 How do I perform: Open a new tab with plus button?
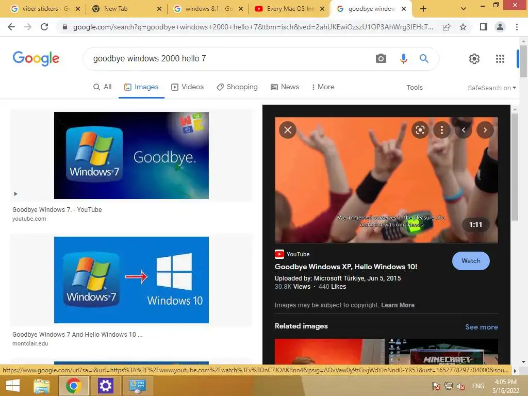point(423,9)
